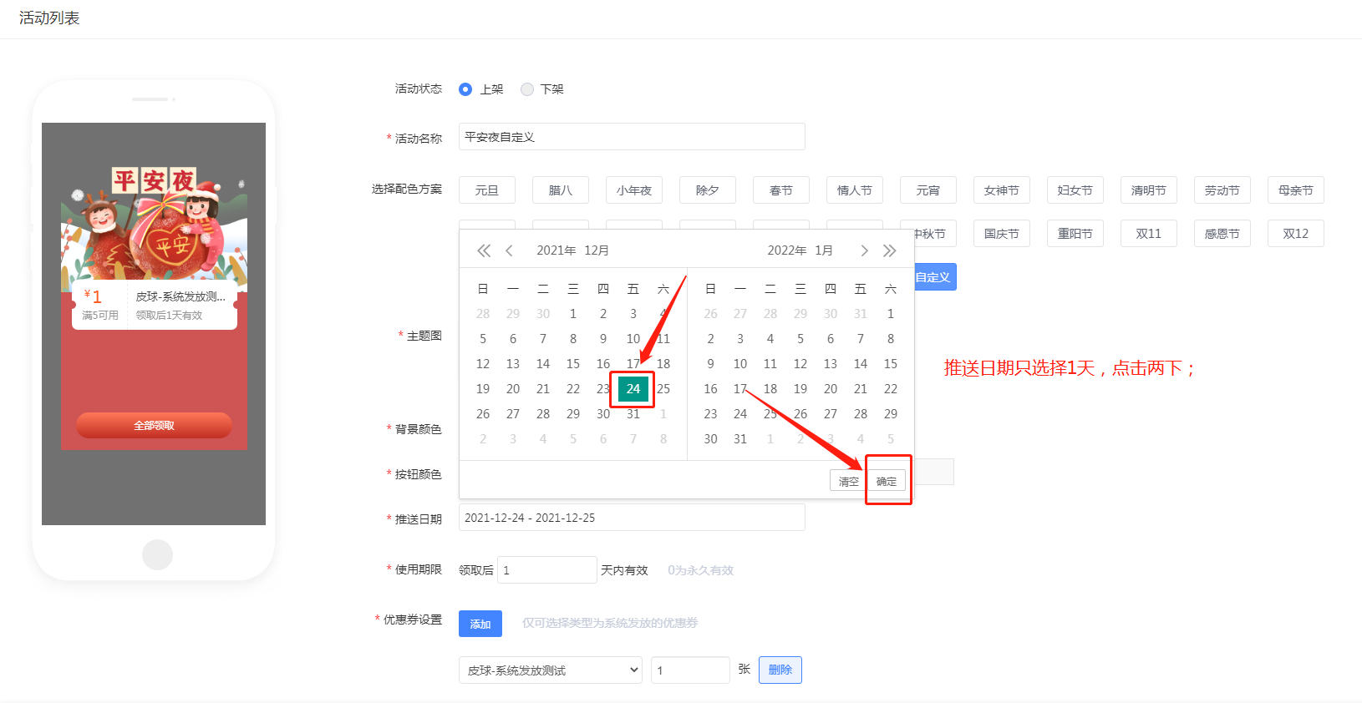This screenshot has height=703, width=1362.
Task: Edit the 领取后 days validity field
Action: pyautogui.click(x=547, y=570)
